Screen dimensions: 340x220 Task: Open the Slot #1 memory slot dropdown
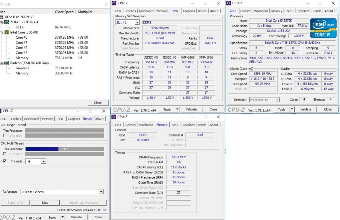pyautogui.click(x=137, y=22)
